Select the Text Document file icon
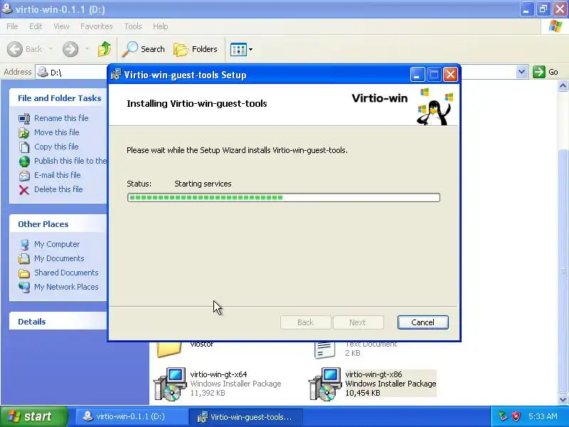The height and width of the screenshot is (427, 569). tap(324, 349)
